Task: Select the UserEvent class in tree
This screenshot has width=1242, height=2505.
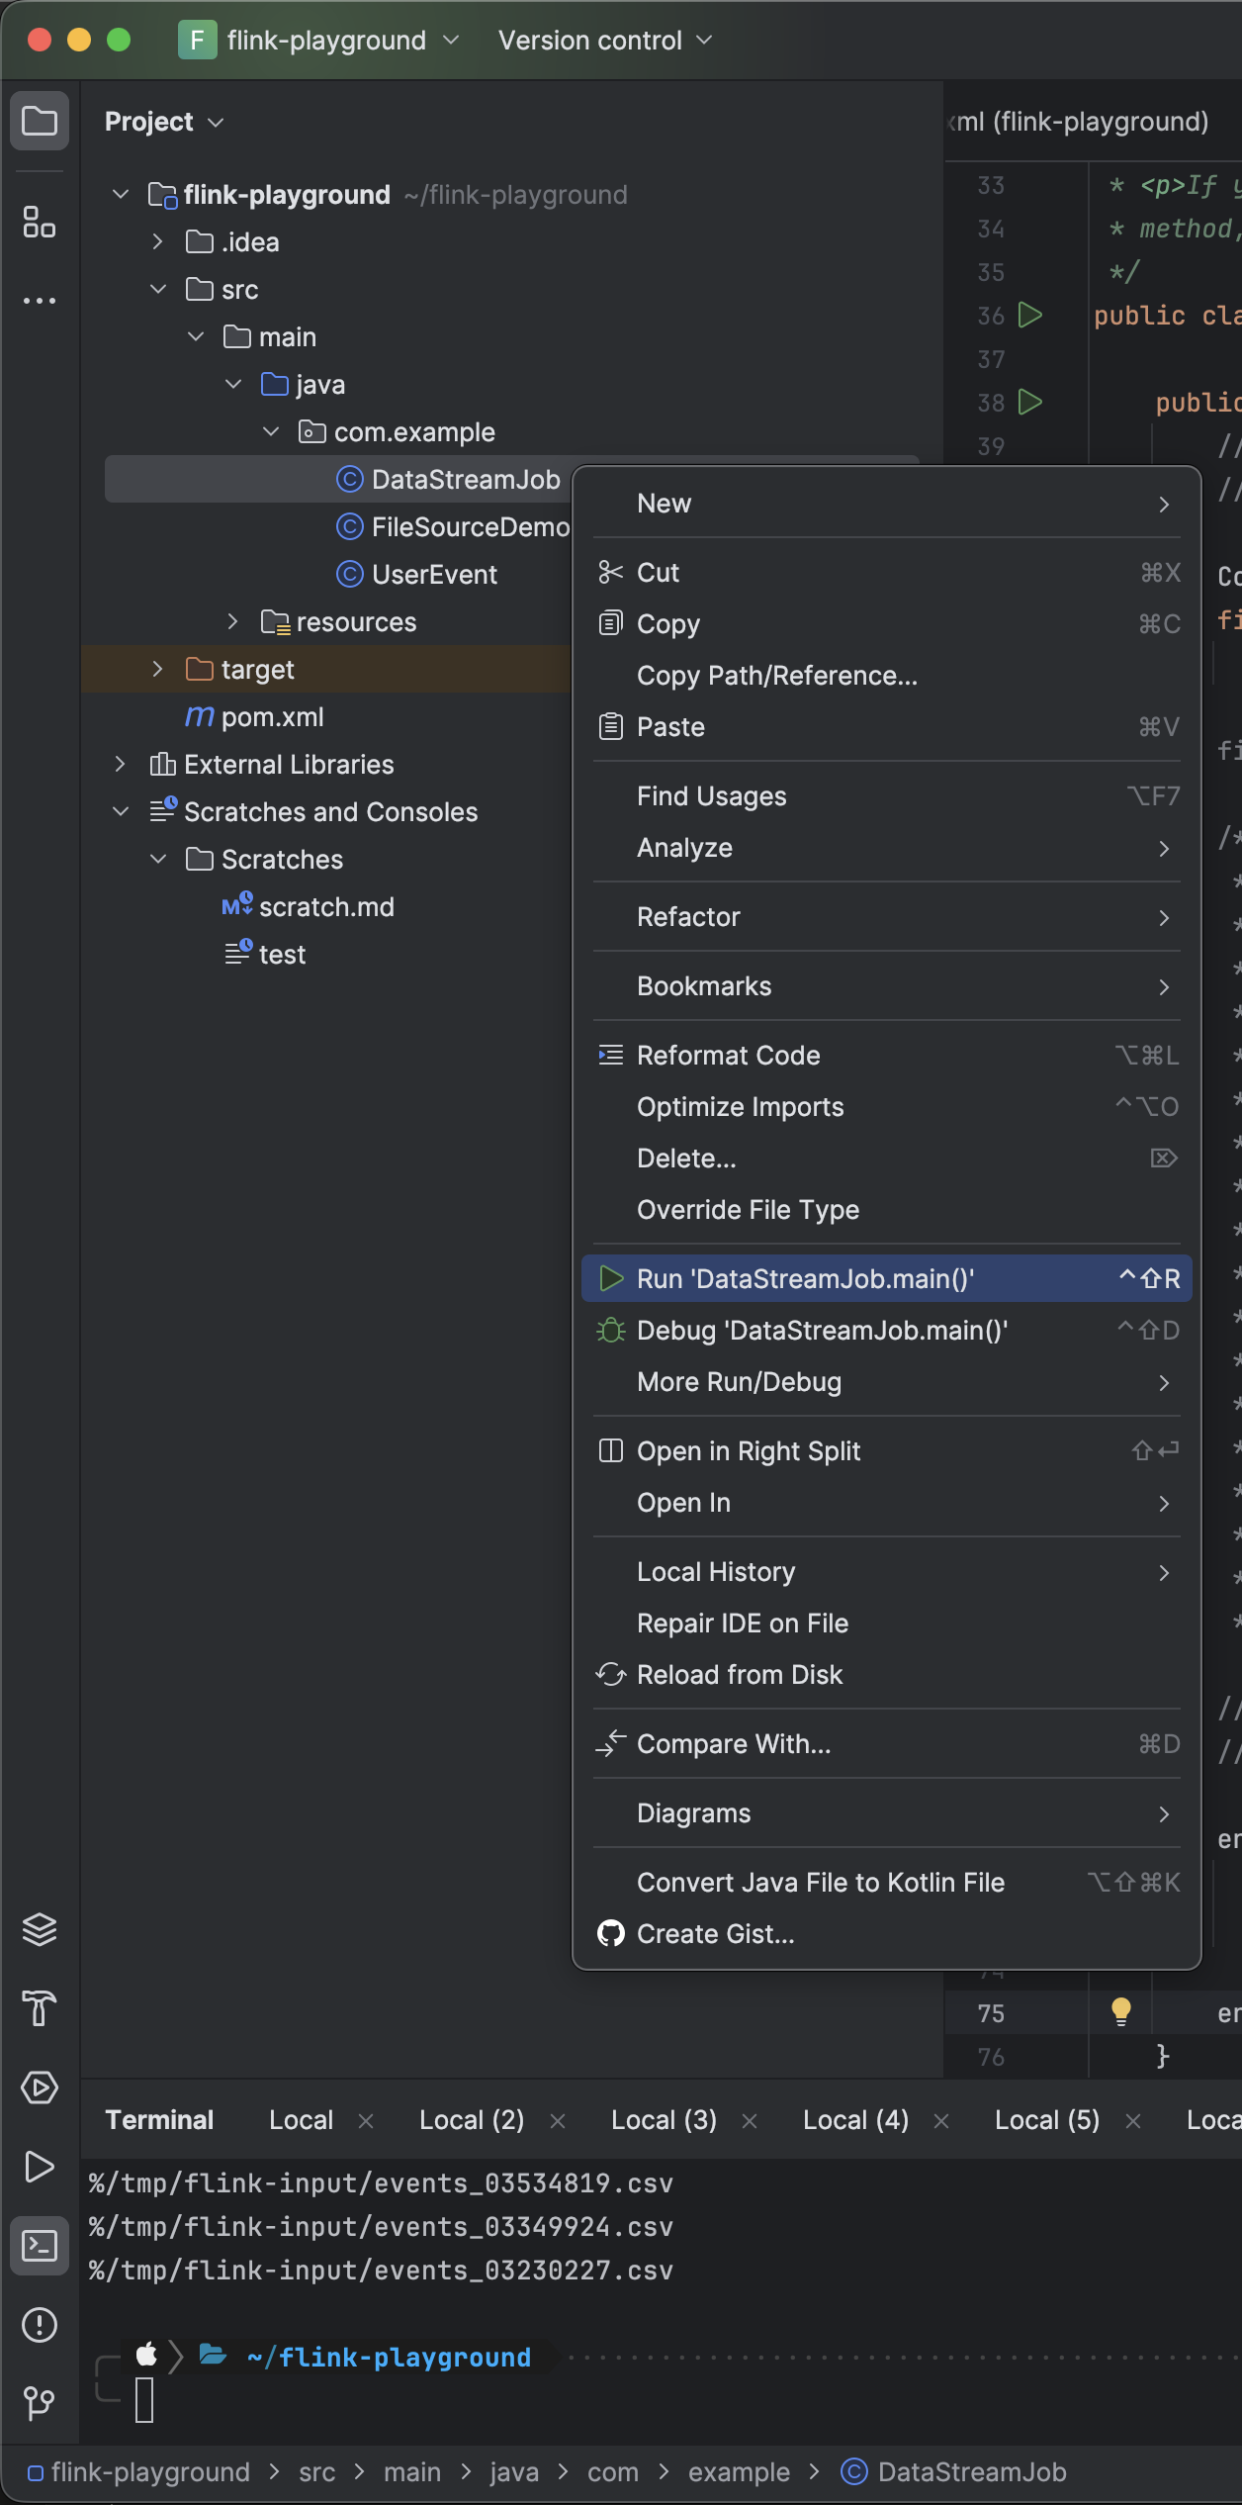Action: click(x=416, y=575)
